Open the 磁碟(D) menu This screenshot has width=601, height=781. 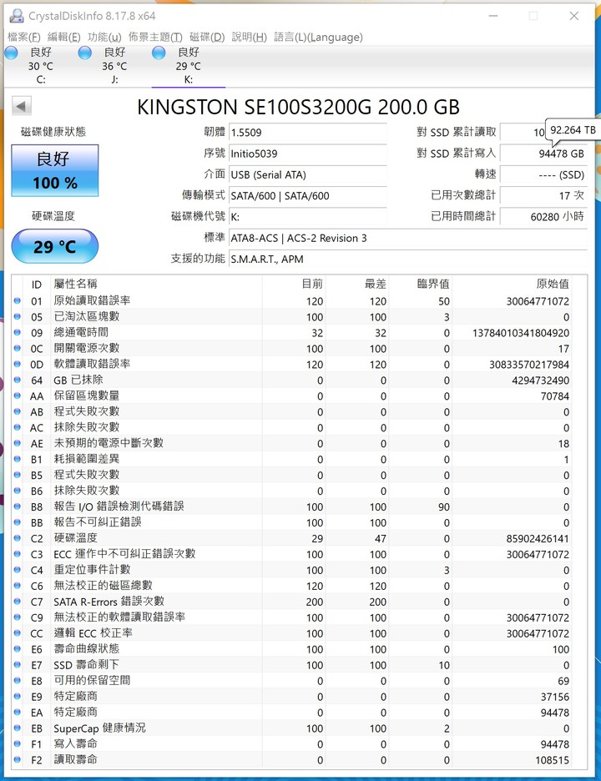coord(207,37)
